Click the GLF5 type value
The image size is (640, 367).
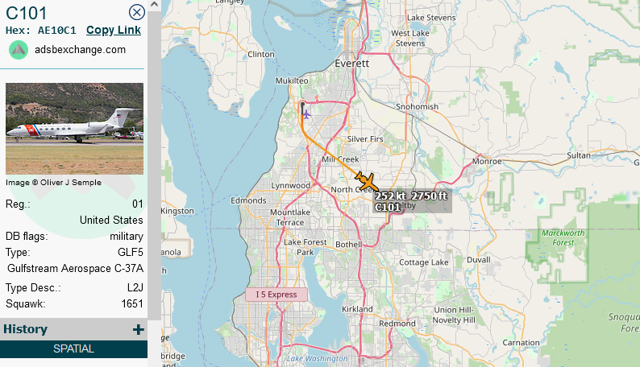[x=131, y=253]
